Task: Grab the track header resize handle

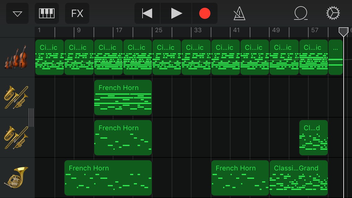Action: pyautogui.click(x=31, y=118)
